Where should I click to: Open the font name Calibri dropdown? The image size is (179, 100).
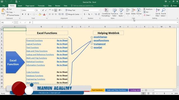pyautogui.click(x=35, y=10)
